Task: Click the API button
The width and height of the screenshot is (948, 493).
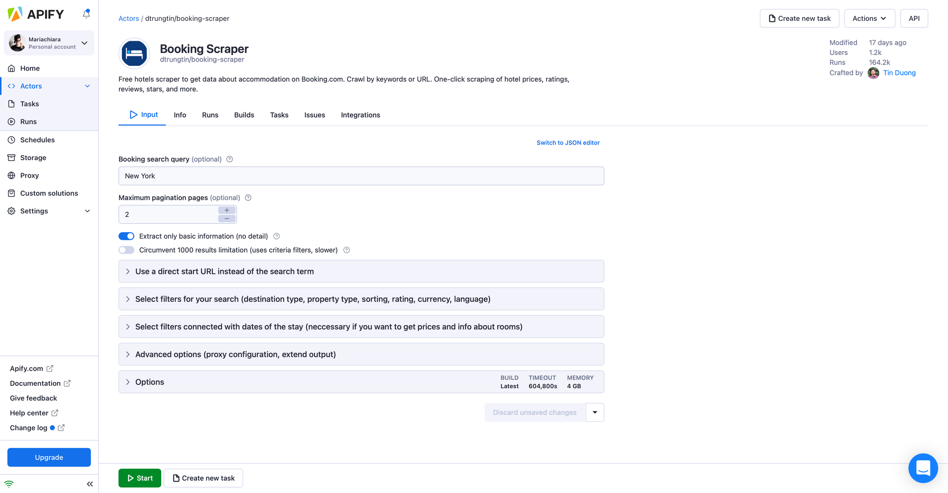Action: point(914,18)
